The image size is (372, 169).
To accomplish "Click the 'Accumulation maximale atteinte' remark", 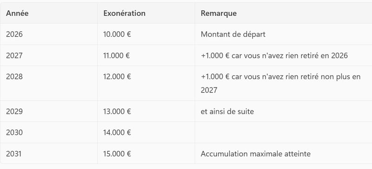I will click(255, 154).
